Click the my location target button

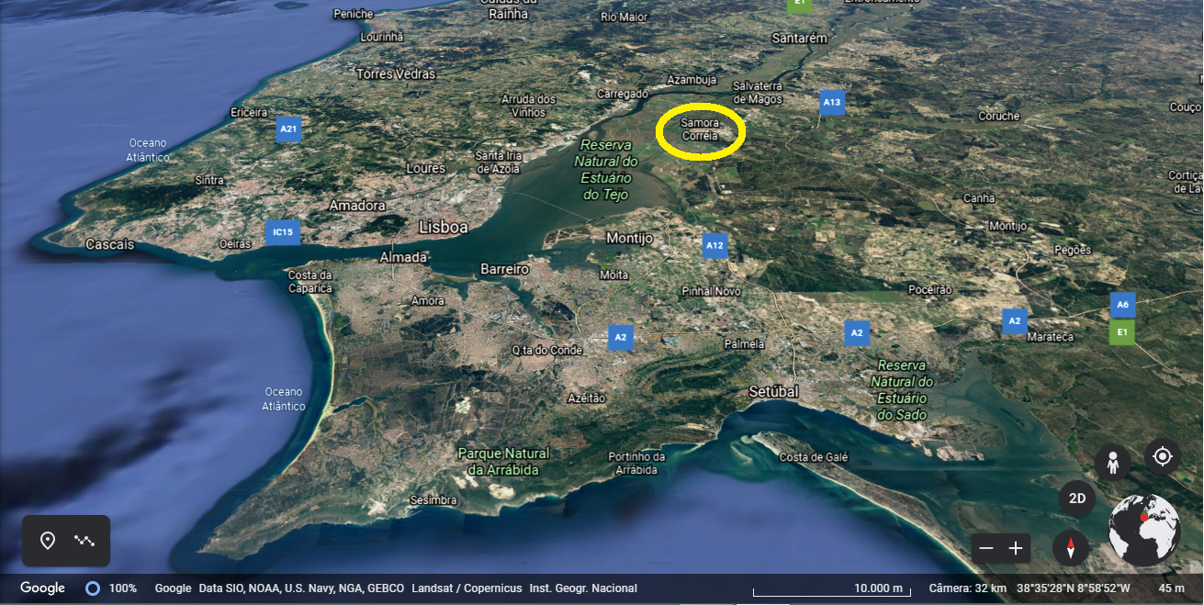click(1163, 456)
